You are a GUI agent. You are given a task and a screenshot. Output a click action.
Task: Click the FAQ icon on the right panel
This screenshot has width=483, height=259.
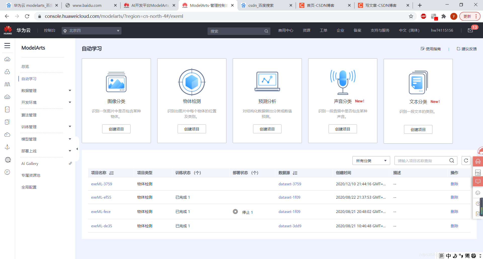click(x=478, y=172)
